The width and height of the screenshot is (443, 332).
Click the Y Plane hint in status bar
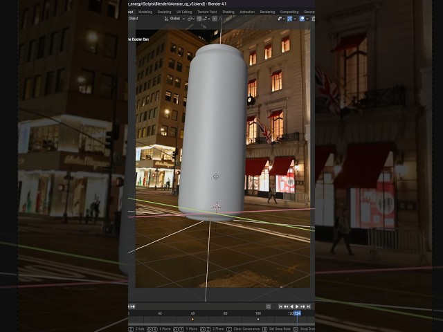pyautogui.click(x=192, y=329)
